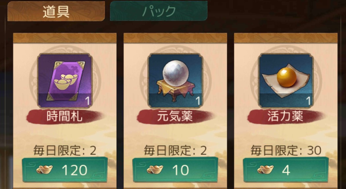Tap the white orb 元気薬 icon
This screenshot has width=346, height=189.
tap(175, 81)
